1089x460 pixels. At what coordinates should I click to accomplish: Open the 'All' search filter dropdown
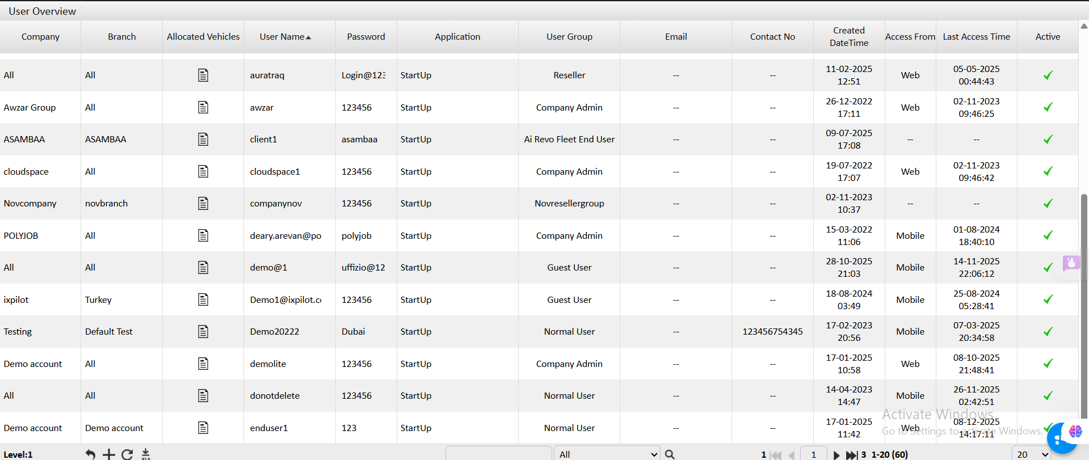[x=607, y=454]
